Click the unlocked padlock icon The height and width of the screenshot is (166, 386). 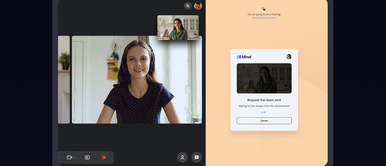(x=264, y=9)
